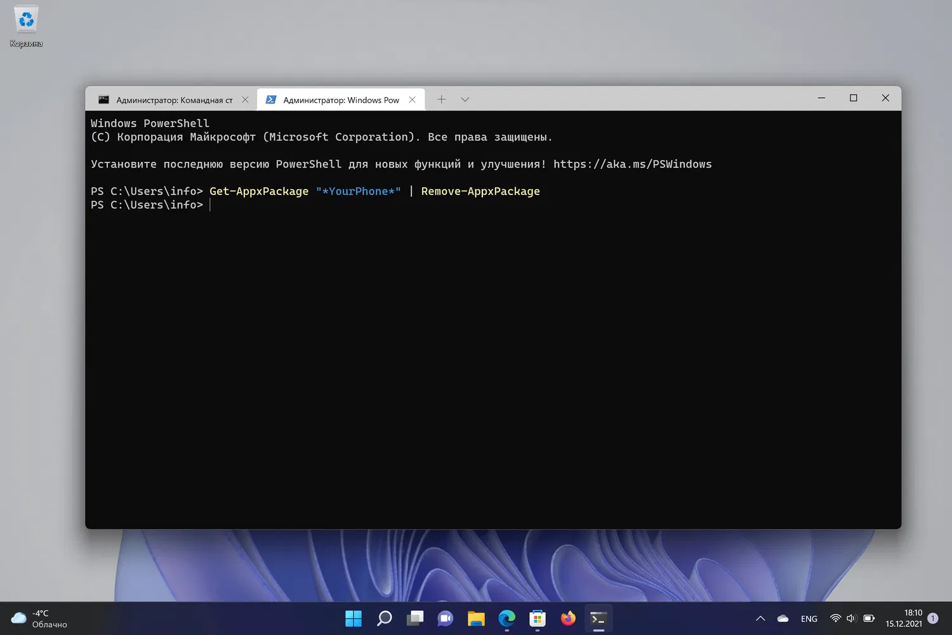Open the Teams Chat taskbar icon
This screenshot has width=952, height=635.
point(446,618)
